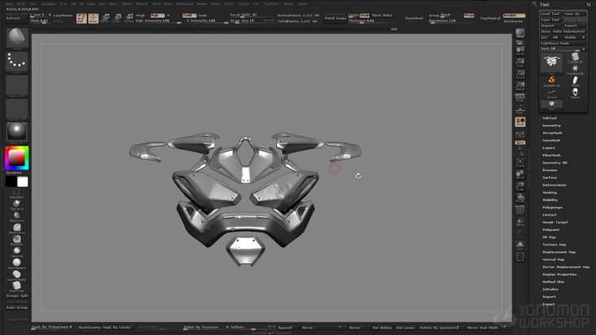
Task: Expand the Display Properties section
Action: 559,274
